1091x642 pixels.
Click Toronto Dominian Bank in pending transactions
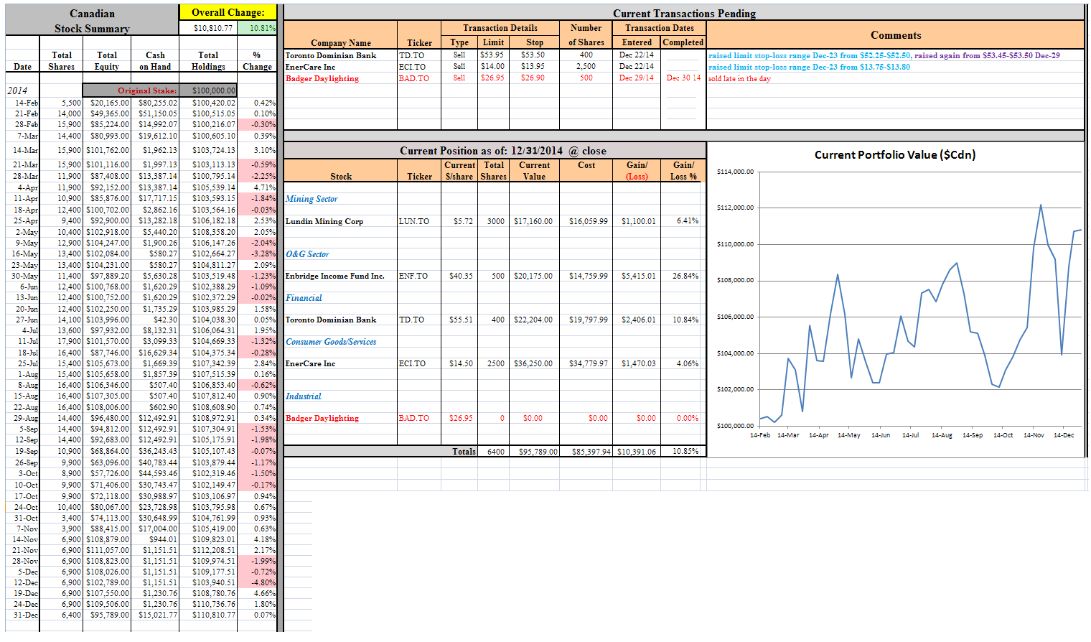(331, 55)
